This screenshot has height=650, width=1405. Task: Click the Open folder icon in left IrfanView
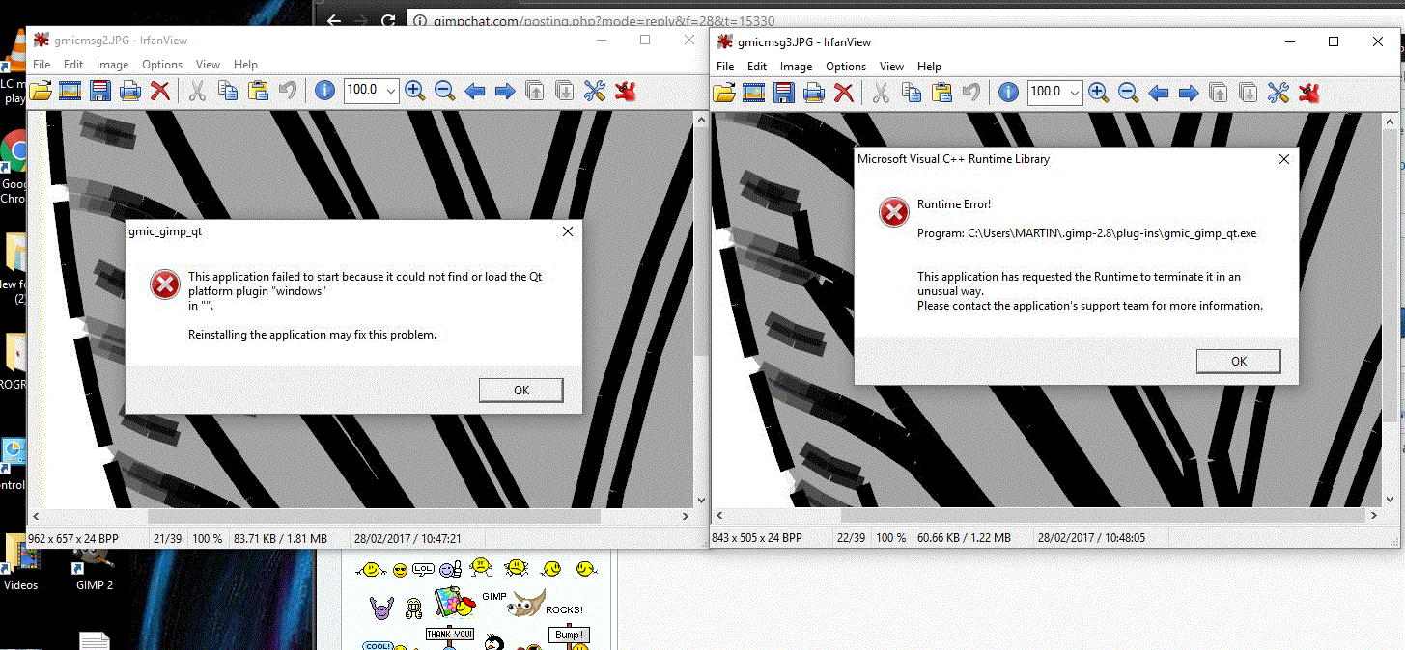coord(41,91)
